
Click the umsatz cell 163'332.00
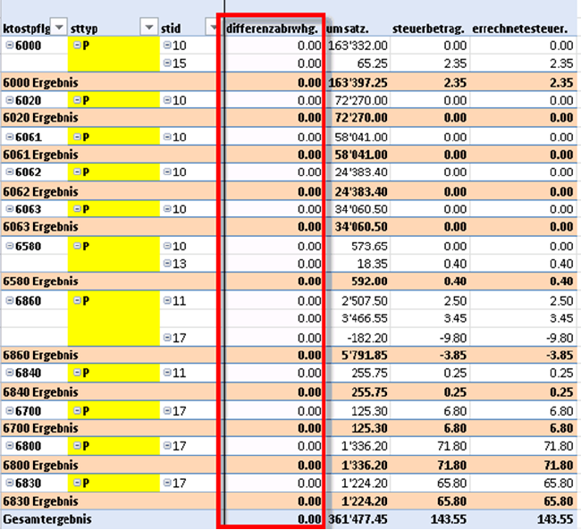[358, 46]
